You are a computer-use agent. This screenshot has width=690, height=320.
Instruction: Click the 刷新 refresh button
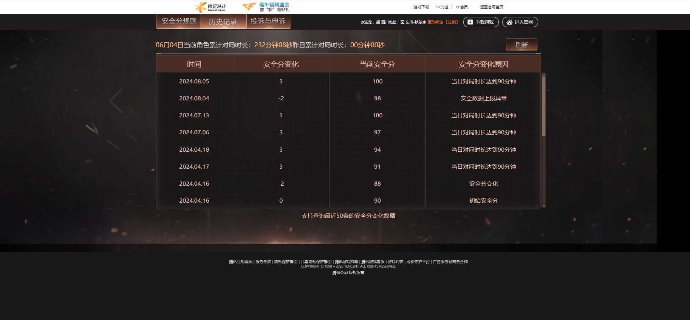(521, 45)
